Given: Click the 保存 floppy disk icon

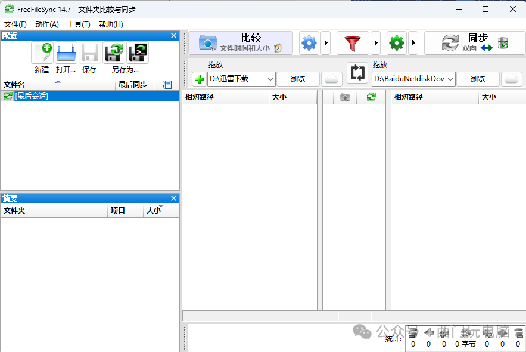Looking at the screenshot, I should [89, 53].
